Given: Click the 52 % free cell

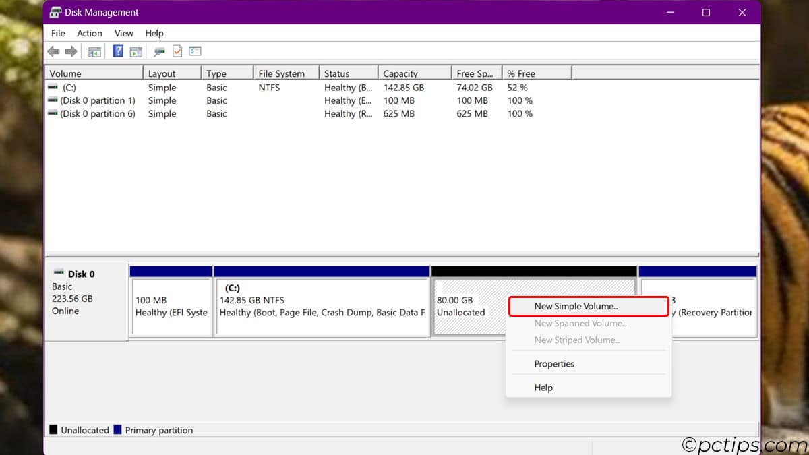Looking at the screenshot, I should 518,88.
